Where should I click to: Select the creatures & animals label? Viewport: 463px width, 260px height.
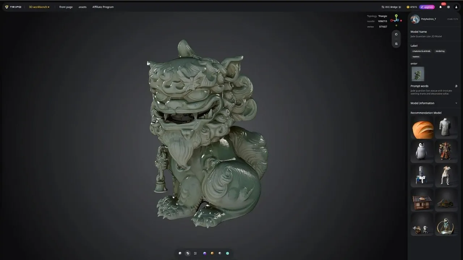pyautogui.click(x=421, y=51)
